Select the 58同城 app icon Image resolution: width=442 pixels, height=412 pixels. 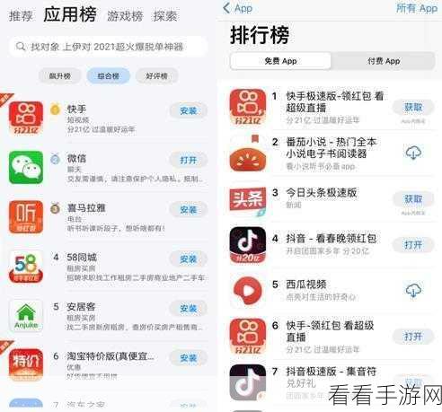tap(26, 267)
